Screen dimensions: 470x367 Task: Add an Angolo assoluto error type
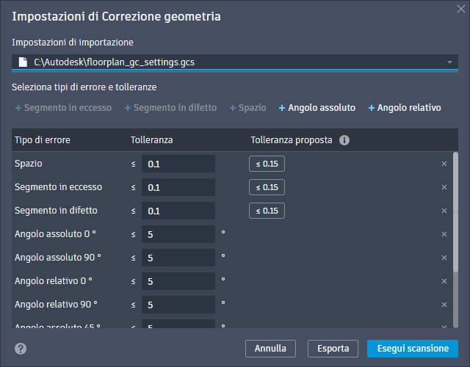click(x=317, y=108)
